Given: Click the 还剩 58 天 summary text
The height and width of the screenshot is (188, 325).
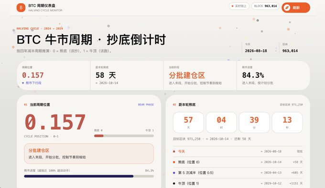Looking at the screenshot, I should [242, 139].
